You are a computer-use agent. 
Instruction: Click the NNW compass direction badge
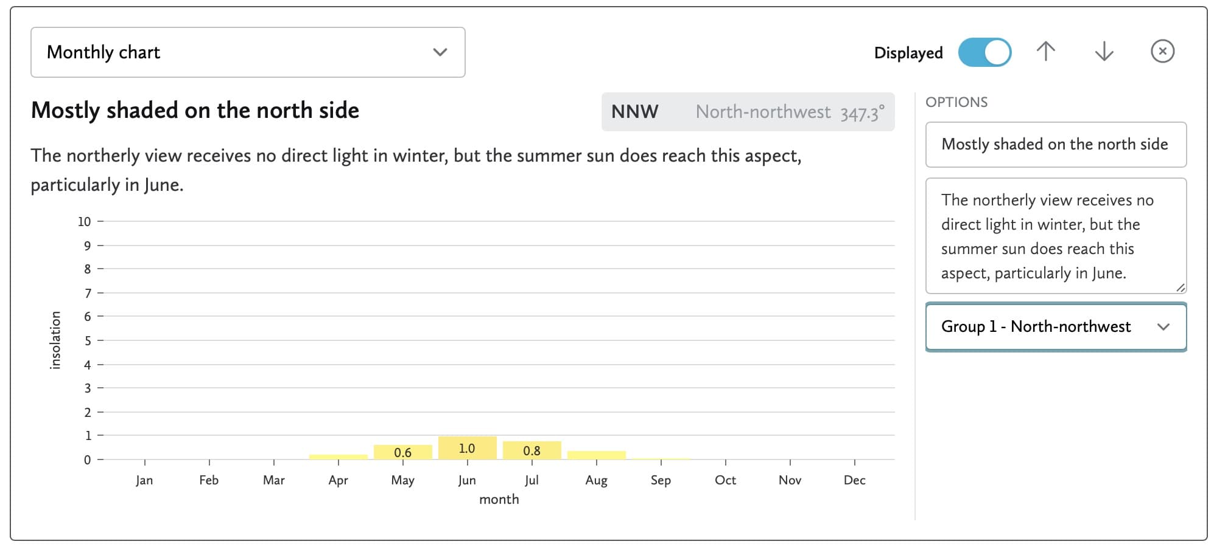[x=635, y=112]
